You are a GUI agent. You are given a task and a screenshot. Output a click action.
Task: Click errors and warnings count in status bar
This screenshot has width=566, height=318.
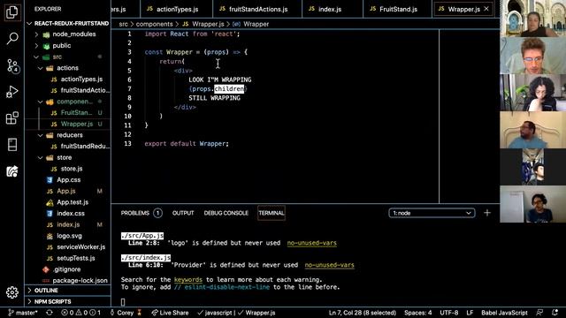(80, 313)
